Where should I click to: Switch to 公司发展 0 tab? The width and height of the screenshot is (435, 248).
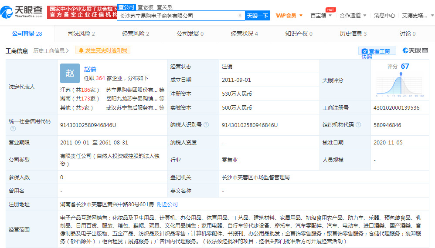point(190,34)
